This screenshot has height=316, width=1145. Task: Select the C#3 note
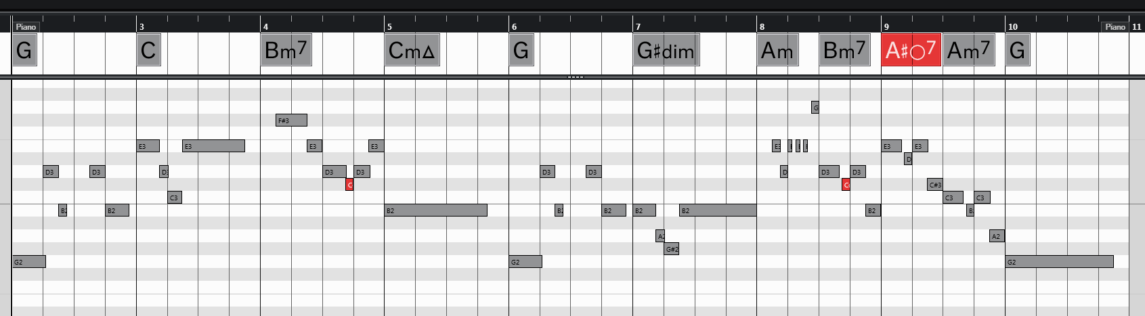[x=934, y=185]
